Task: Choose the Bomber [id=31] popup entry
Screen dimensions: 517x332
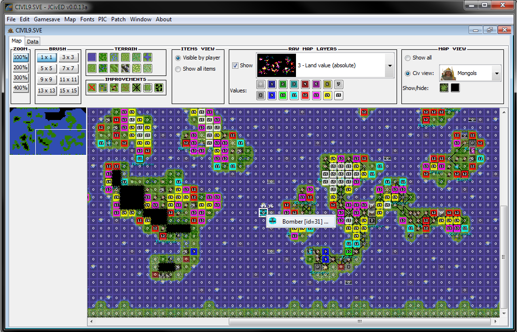Action: point(301,222)
